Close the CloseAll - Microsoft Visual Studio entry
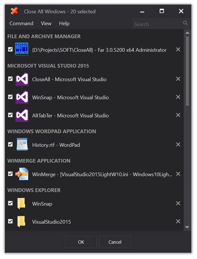The image size is (197, 259). (178, 79)
